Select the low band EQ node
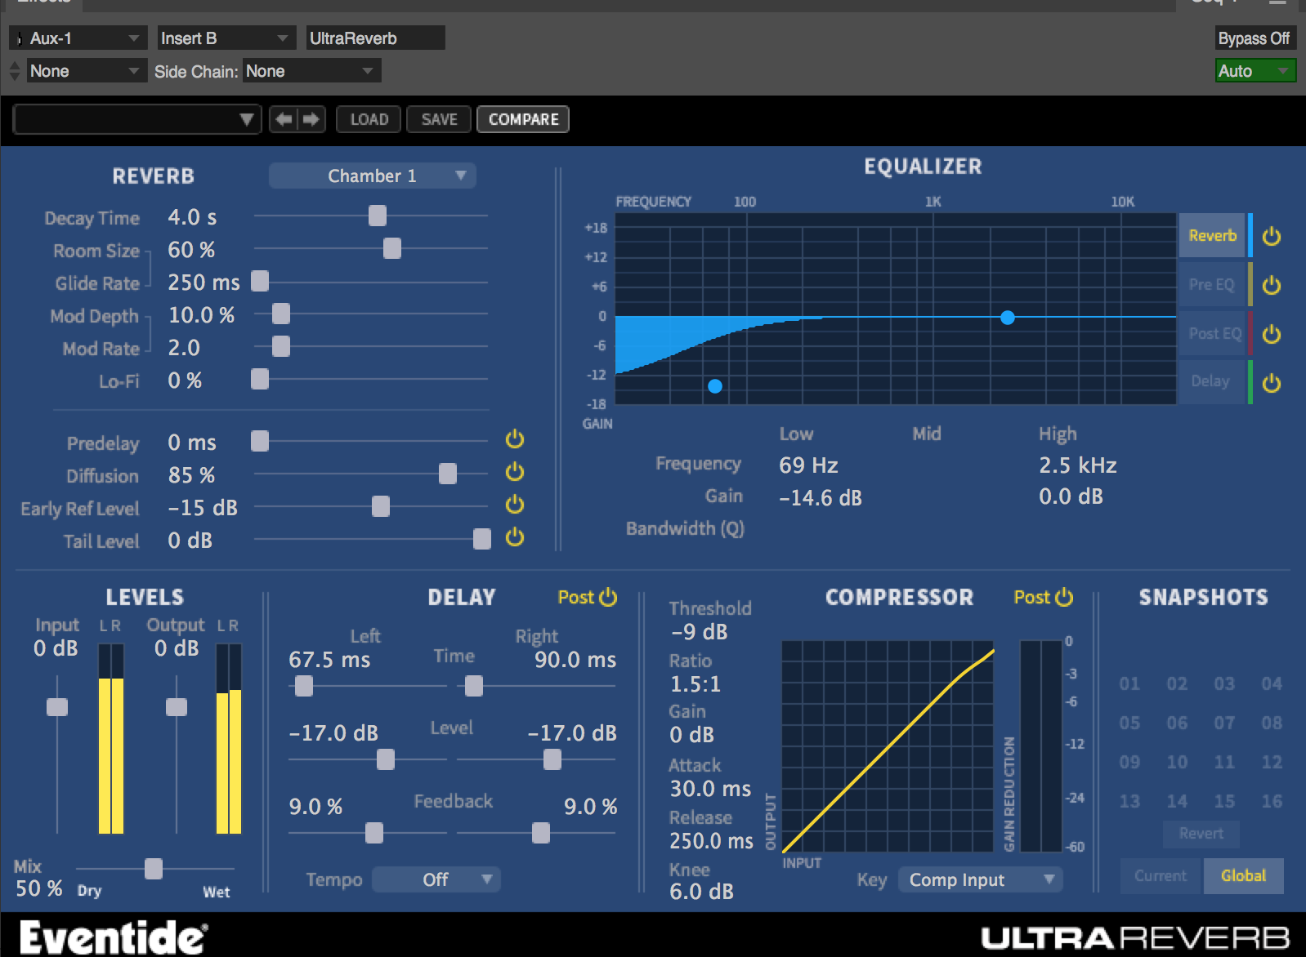1306x957 pixels. click(x=715, y=386)
